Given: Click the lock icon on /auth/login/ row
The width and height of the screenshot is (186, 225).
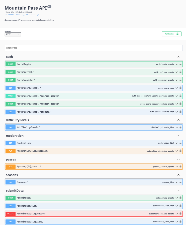Looking at the screenshot, I should 180,64.
